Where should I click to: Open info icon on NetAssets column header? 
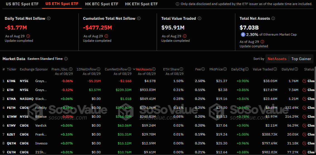pyautogui.click(x=154, y=69)
